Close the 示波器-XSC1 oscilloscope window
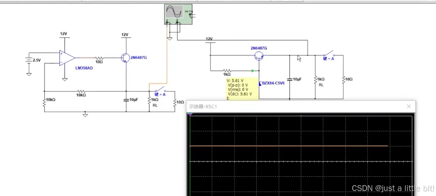The image size is (436, 196). 409,106
